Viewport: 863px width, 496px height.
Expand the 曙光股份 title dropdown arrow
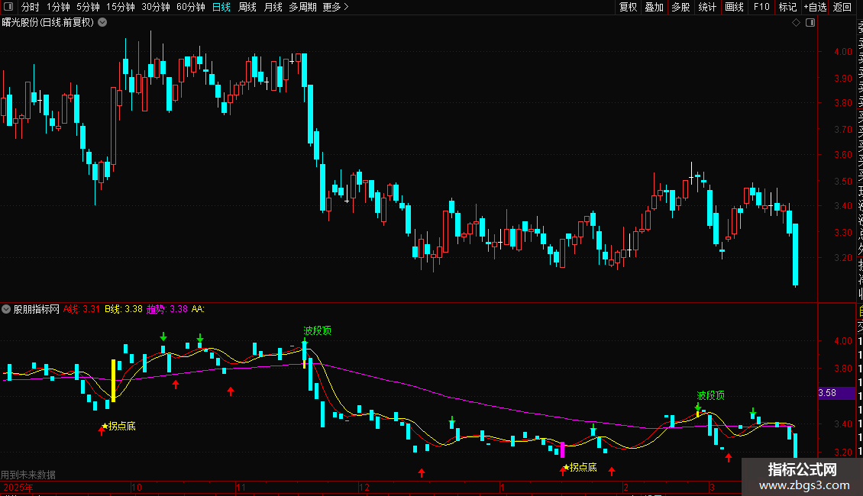[102, 23]
